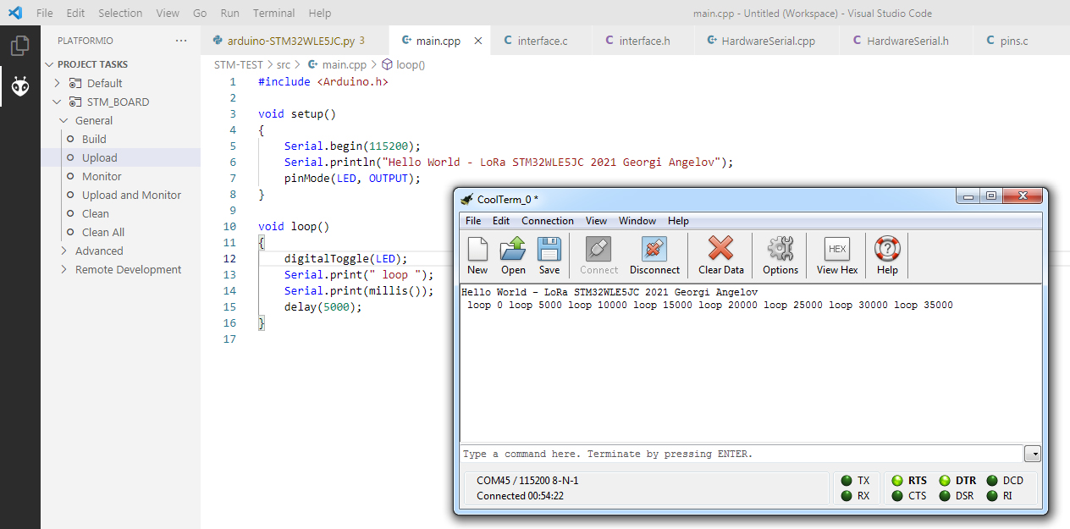Click line number 5 in editor gutter
This screenshot has height=529, width=1070.
(233, 146)
